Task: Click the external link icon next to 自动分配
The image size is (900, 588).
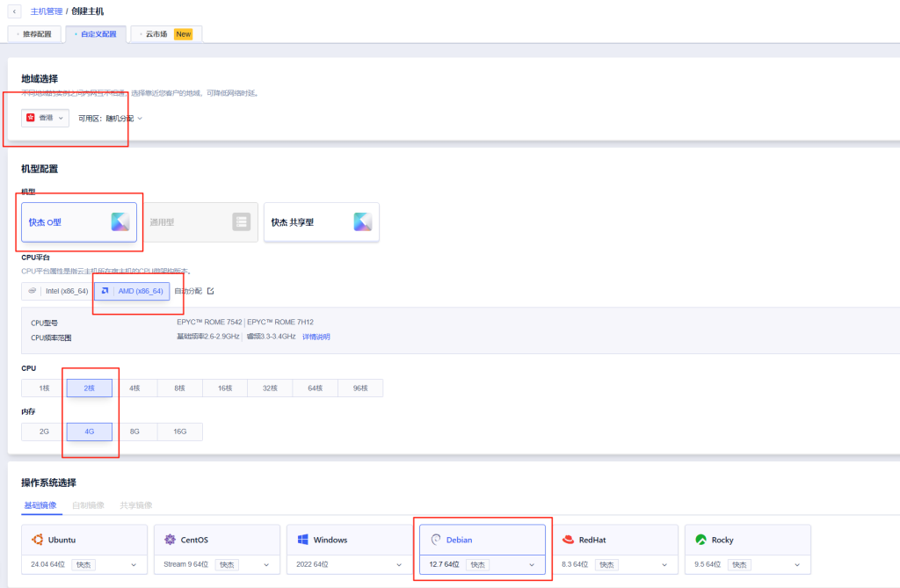Action: point(210,291)
